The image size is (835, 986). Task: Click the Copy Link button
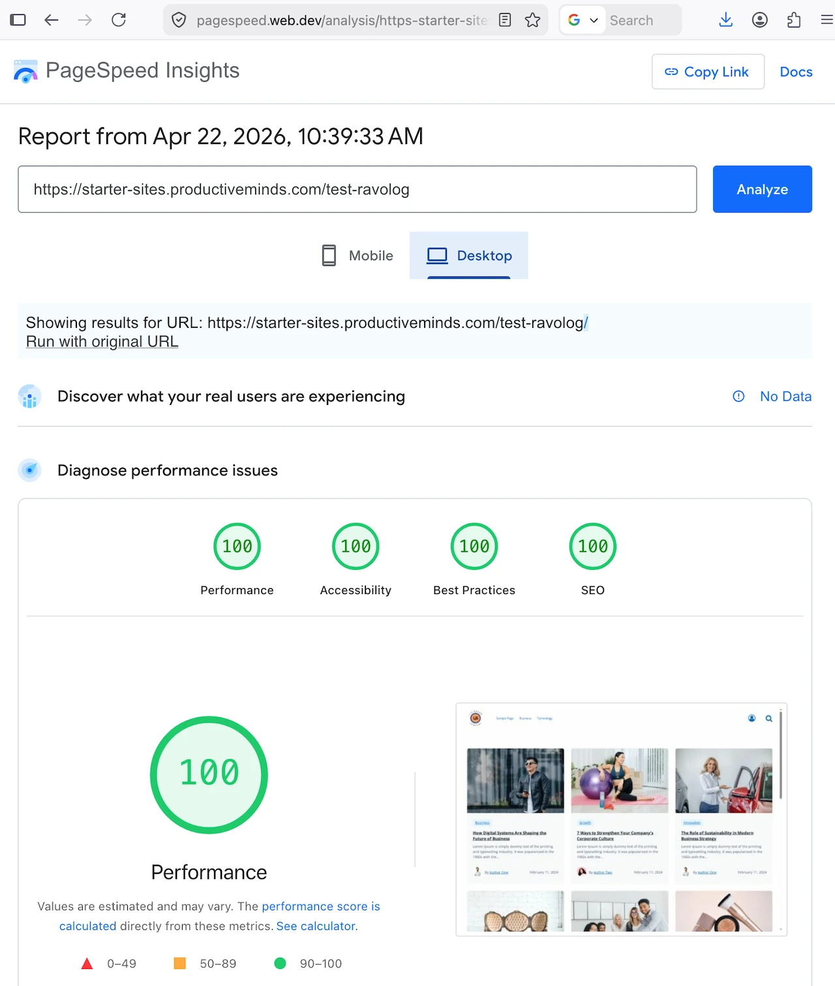coord(708,72)
